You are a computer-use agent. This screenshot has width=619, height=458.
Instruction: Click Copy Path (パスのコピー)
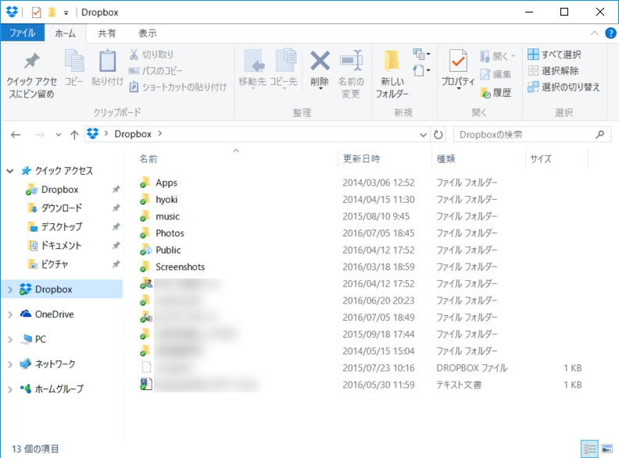156,71
